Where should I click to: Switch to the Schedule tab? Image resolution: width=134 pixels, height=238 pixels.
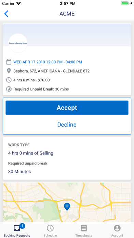coord(50,231)
